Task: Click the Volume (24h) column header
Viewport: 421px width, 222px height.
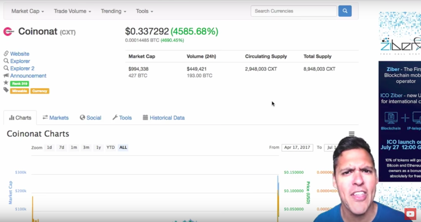Action: (x=201, y=56)
